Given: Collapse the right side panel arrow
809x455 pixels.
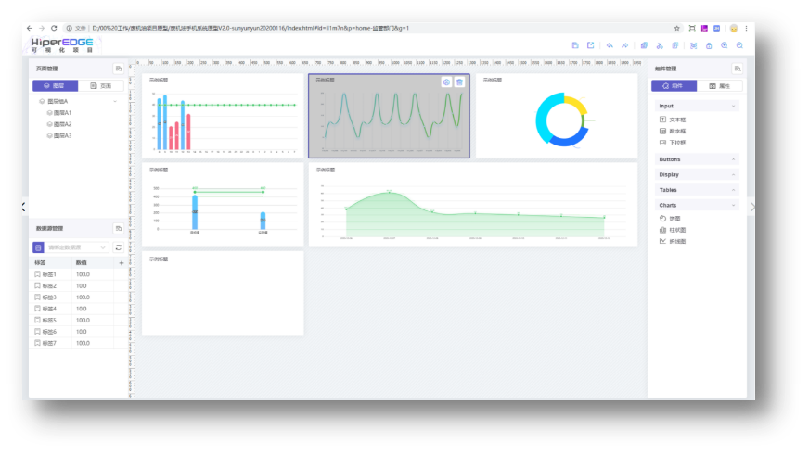Looking at the screenshot, I should click(x=752, y=207).
